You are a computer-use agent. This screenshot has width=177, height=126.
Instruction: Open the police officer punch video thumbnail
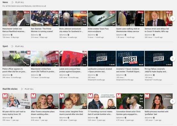tap(16, 59)
